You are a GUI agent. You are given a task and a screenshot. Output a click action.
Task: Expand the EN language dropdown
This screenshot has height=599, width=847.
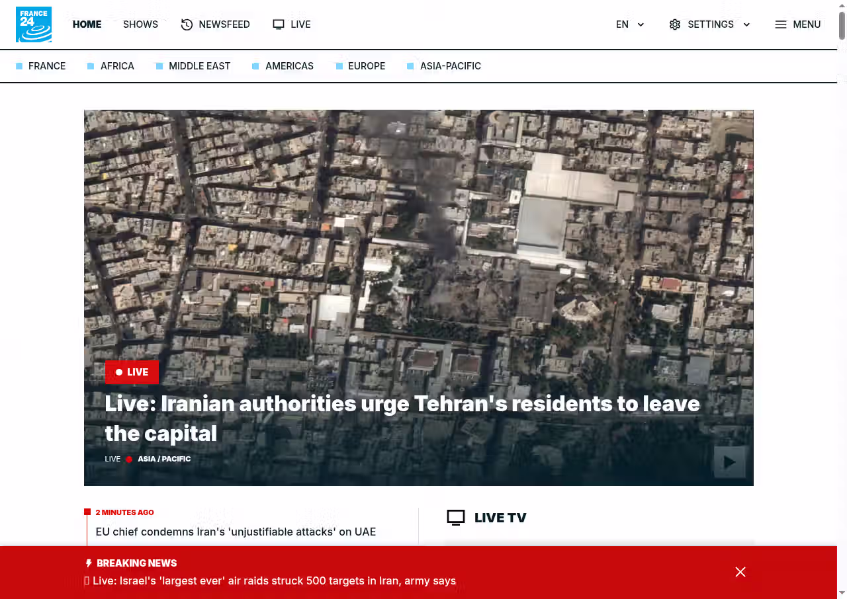(630, 24)
